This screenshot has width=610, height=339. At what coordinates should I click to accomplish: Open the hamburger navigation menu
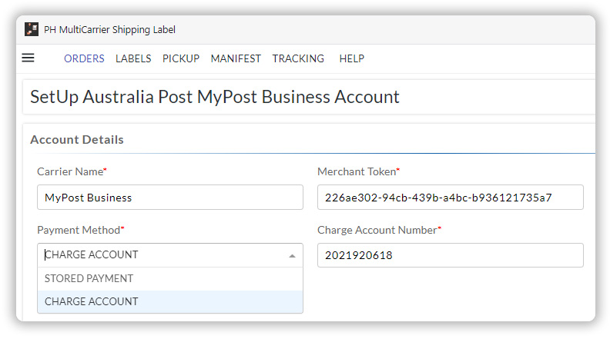[28, 58]
